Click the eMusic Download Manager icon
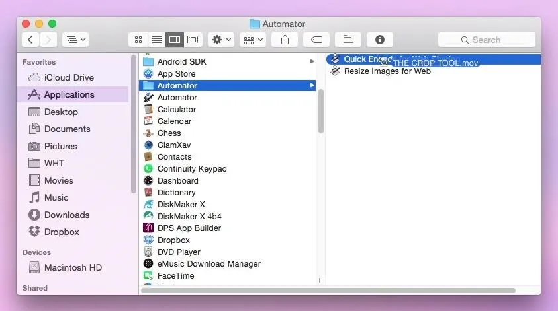558x311 pixels. (x=148, y=263)
